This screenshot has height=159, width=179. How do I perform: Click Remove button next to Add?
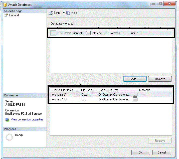point(160,79)
